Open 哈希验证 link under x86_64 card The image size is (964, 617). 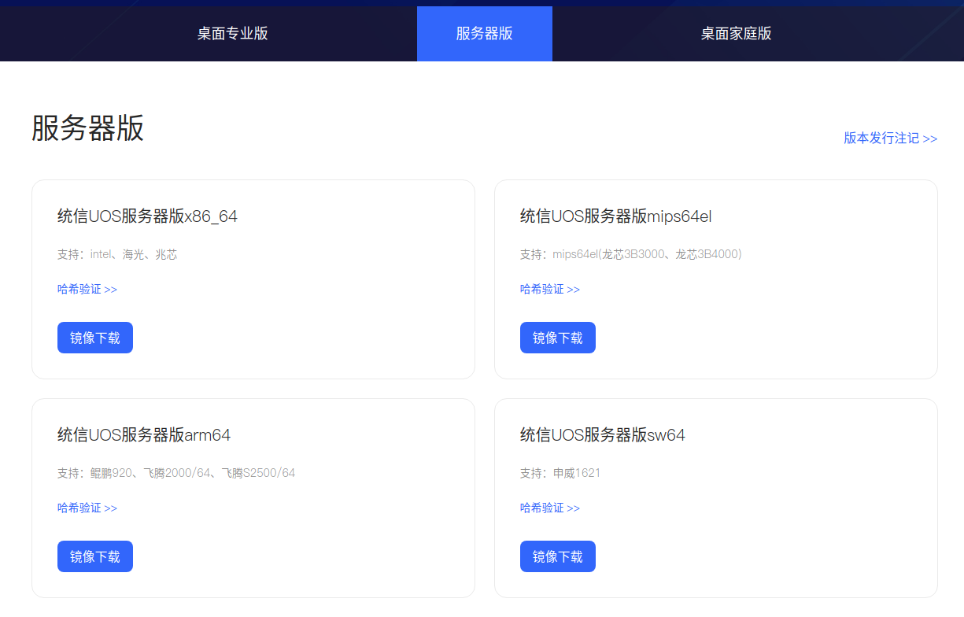pyautogui.click(x=87, y=289)
